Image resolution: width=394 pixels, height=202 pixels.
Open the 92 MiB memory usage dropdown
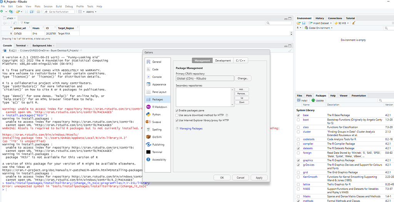342,23
